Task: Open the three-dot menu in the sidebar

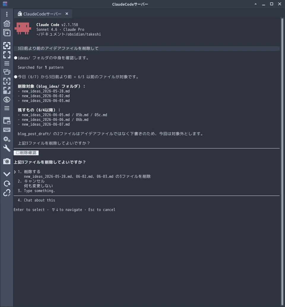Action: pyautogui.click(x=7, y=14)
